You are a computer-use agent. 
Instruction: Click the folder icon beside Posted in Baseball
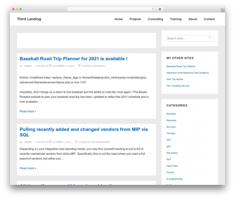[x=79, y=66]
